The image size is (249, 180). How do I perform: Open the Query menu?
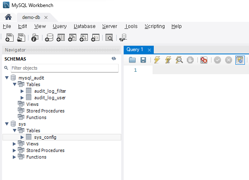pos(60,26)
